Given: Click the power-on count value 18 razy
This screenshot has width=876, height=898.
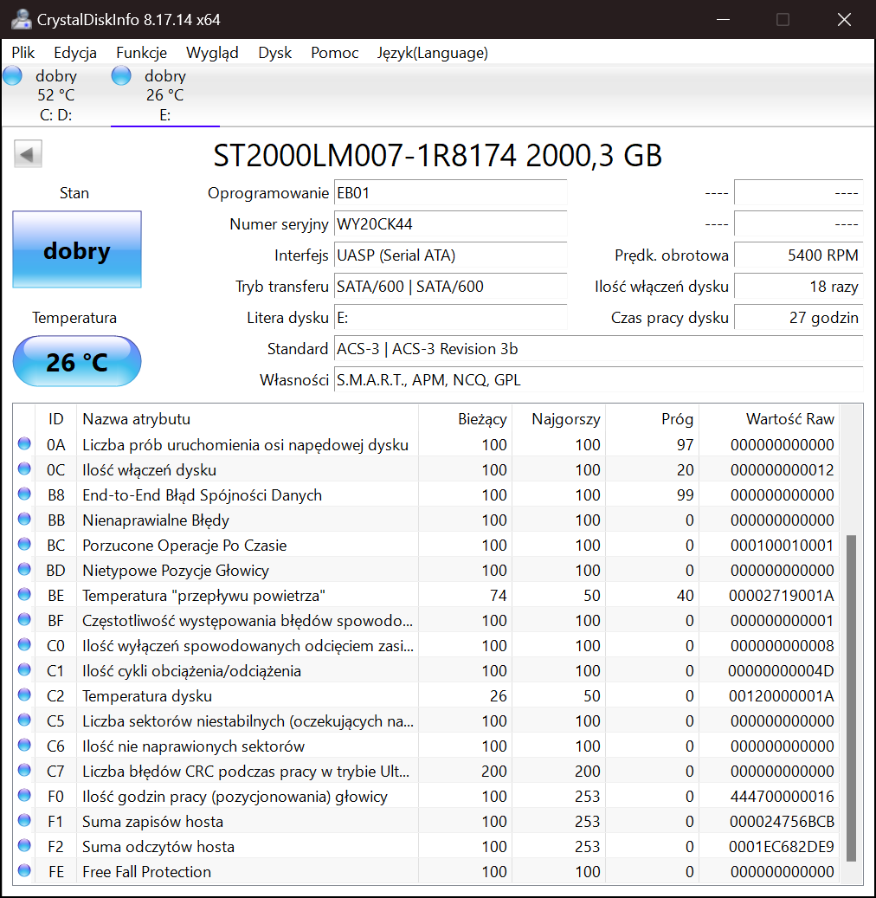Looking at the screenshot, I should point(798,287).
